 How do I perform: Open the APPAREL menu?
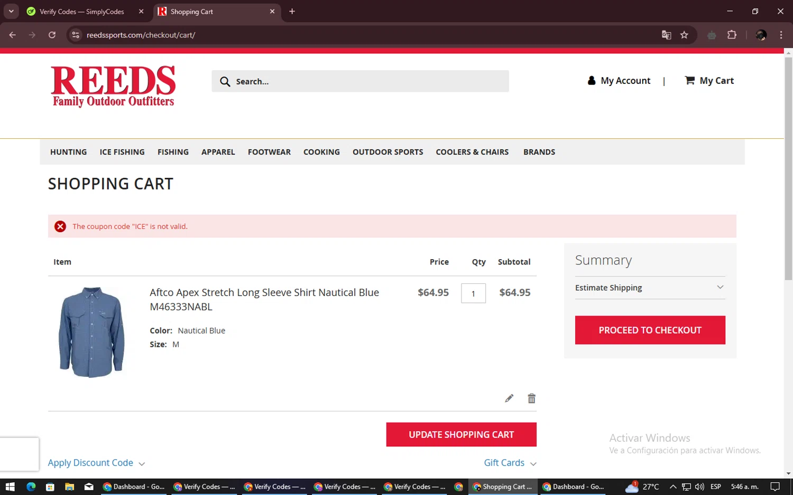pyautogui.click(x=218, y=152)
